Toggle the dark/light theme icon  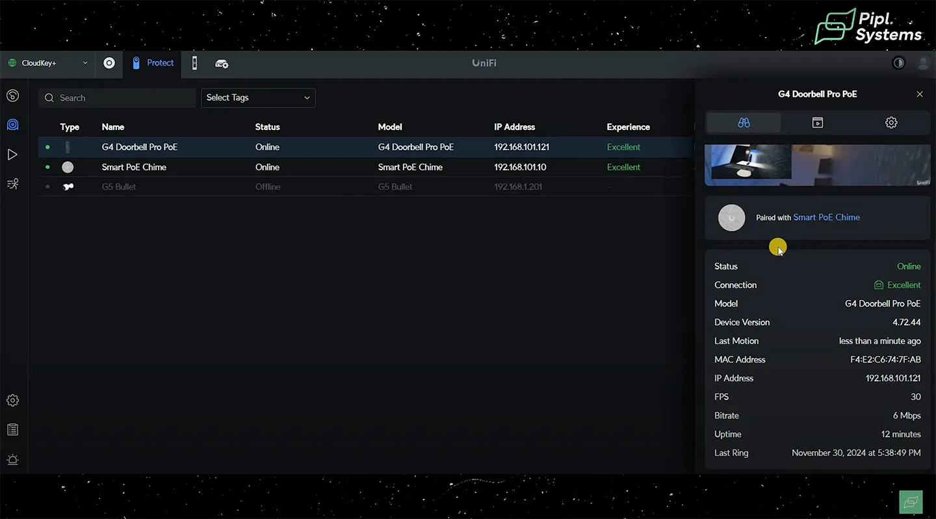coord(899,63)
